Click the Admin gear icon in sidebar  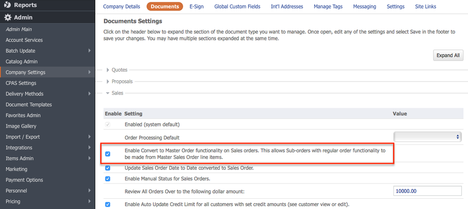tap(8, 18)
